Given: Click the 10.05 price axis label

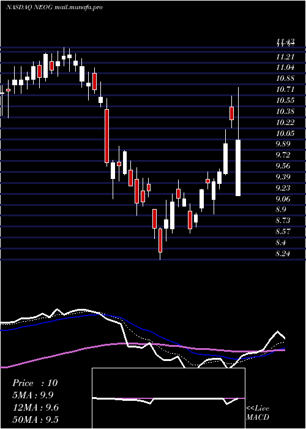Looking at the screenshot, I should 286,133.
